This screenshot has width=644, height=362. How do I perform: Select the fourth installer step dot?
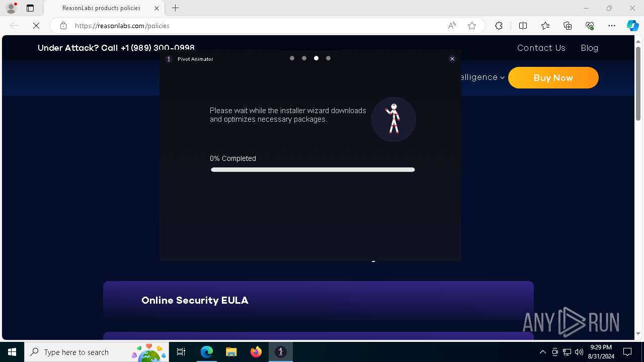pos(328,58)
